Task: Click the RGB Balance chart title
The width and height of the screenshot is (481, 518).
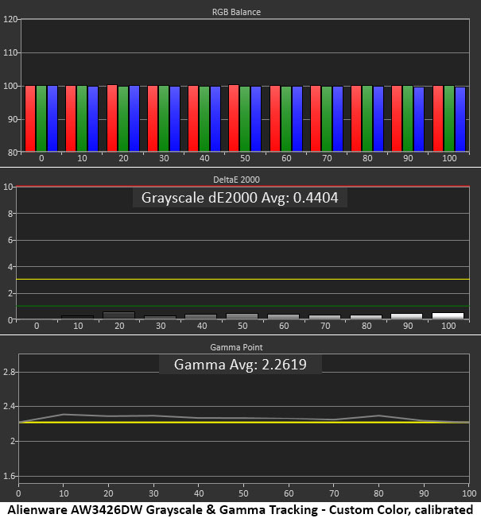Action: tap(236, 12)
